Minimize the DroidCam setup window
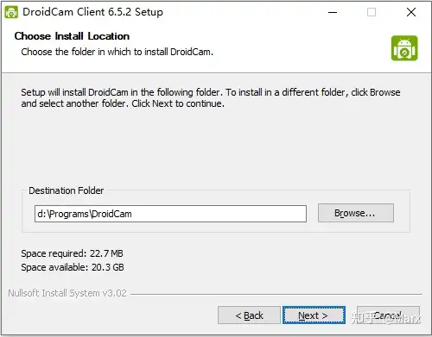Image resolution: width=432 pixels, height=337 pixels. point(333,12)
